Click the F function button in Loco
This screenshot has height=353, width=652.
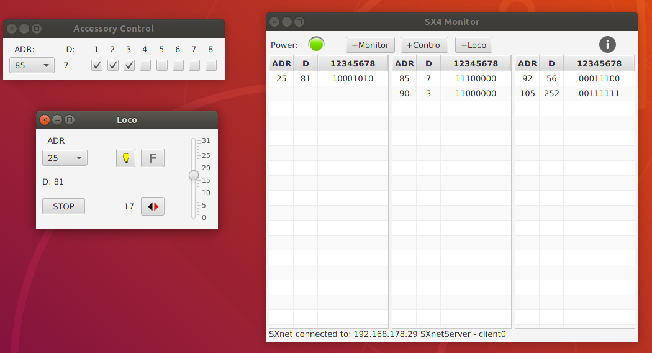pos(153,158)
